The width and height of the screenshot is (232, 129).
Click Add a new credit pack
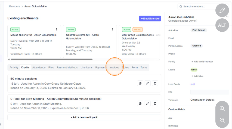pos(84,117)
